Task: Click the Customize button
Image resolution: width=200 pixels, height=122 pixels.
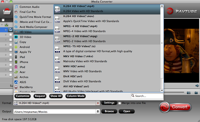Action: point(22,96)
